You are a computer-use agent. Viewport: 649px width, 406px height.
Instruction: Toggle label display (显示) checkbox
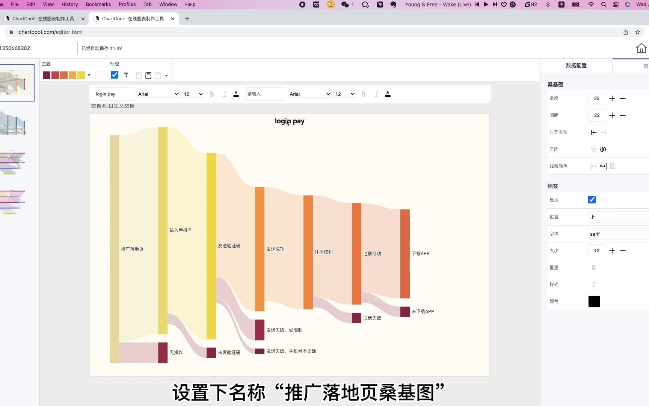click(592, 200)
